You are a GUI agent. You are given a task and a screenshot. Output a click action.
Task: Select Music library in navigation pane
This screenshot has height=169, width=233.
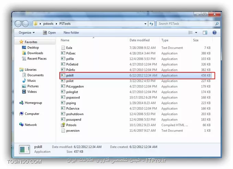point(32,80)
